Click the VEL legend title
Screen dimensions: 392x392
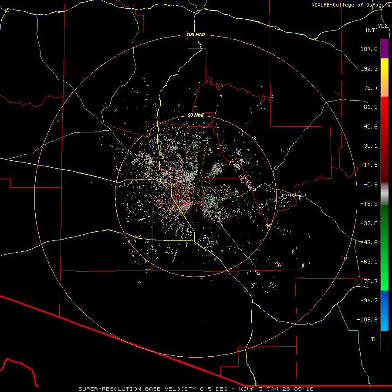click(x=382, y=26)
